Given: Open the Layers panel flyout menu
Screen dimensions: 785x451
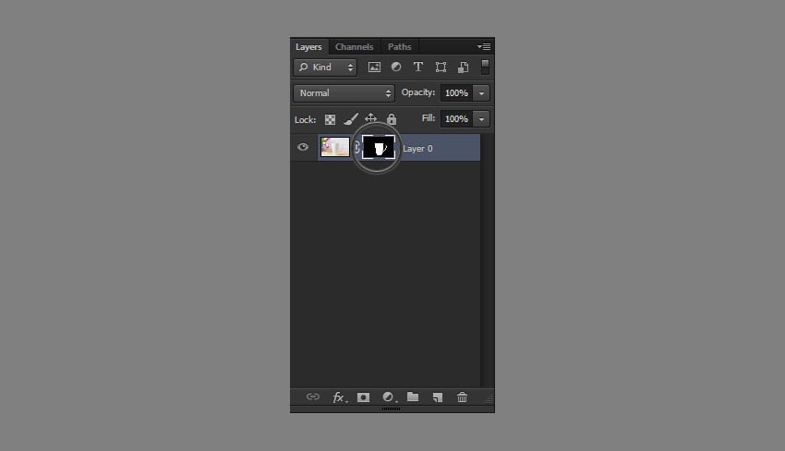Looking at the screenshot, I should click(484, 46).
